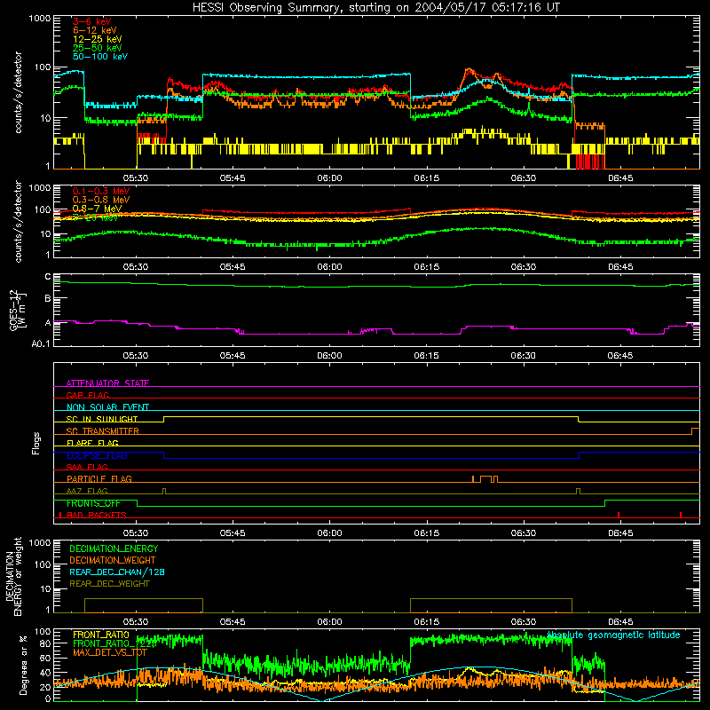This screenshot has width=710, height=710.
Task: Click the SAA_FLAG label
Action: pyautogui.click(x=87, y=467)
